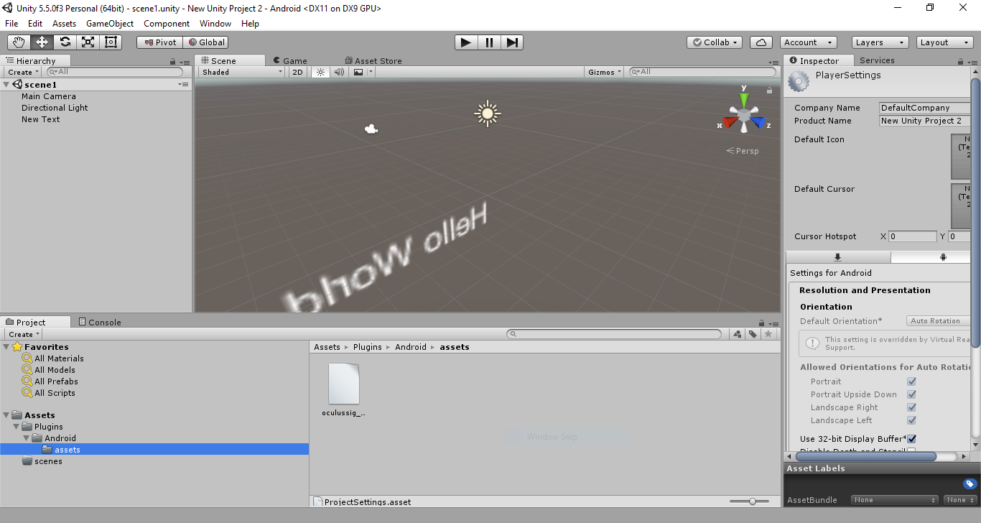Open AssetBundle None dropdown
The height and width of the screenshot is (523, 981).
[x=895, y=500]
